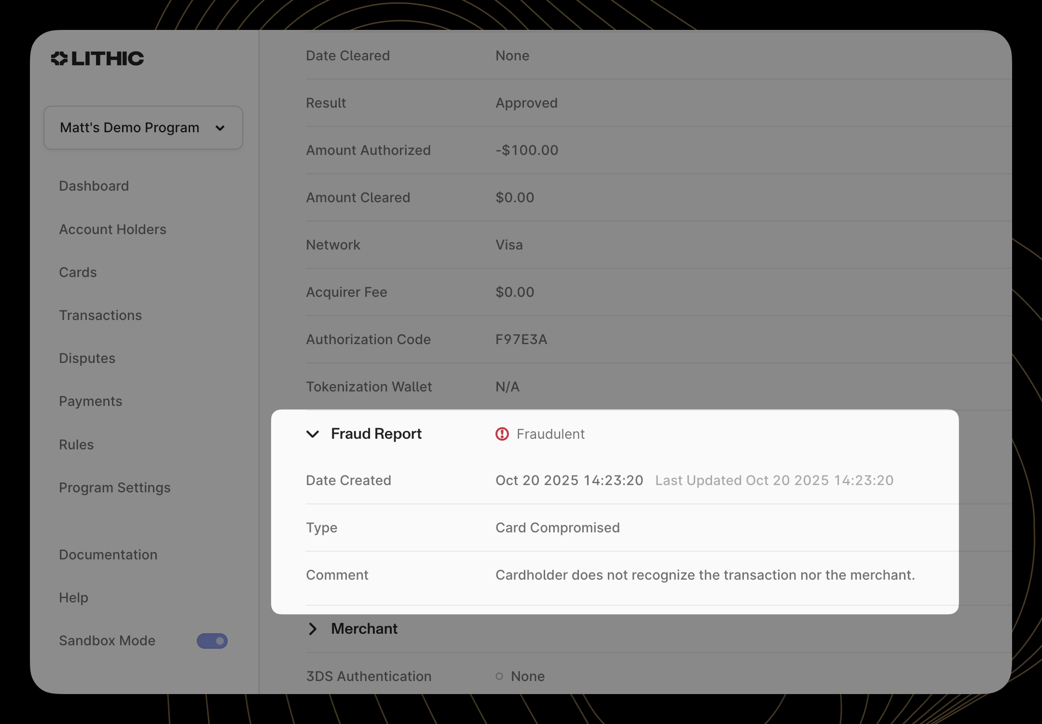
Task: Click the red Fraudulent alert icon
Action: [502, 434]
